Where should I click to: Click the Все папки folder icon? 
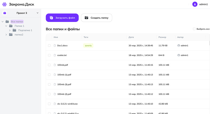tap(7, 22)
